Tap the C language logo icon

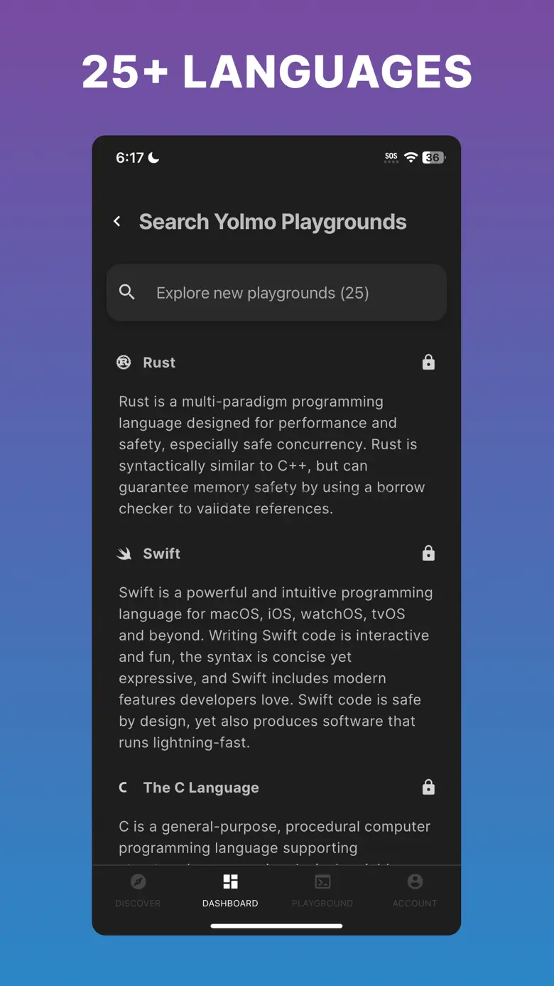[x=123, y=788]
